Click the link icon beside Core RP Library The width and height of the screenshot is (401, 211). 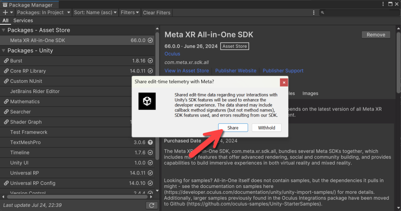tap(6, 71)
